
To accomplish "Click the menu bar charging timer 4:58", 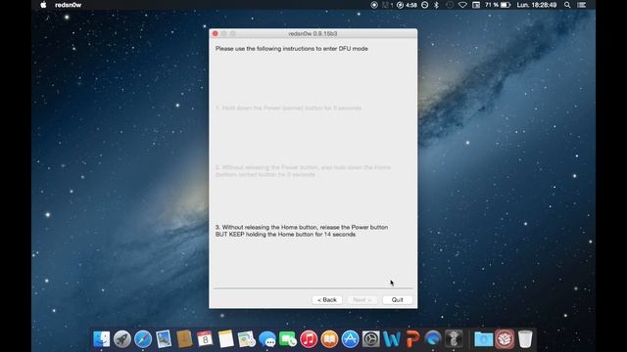I will coord(407,5).
